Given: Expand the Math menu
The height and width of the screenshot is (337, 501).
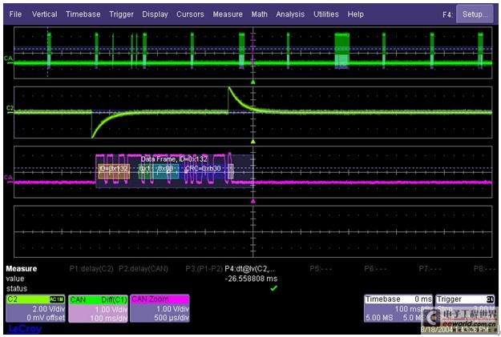Looking at the screenshot, I should click(x=259, y=14).
